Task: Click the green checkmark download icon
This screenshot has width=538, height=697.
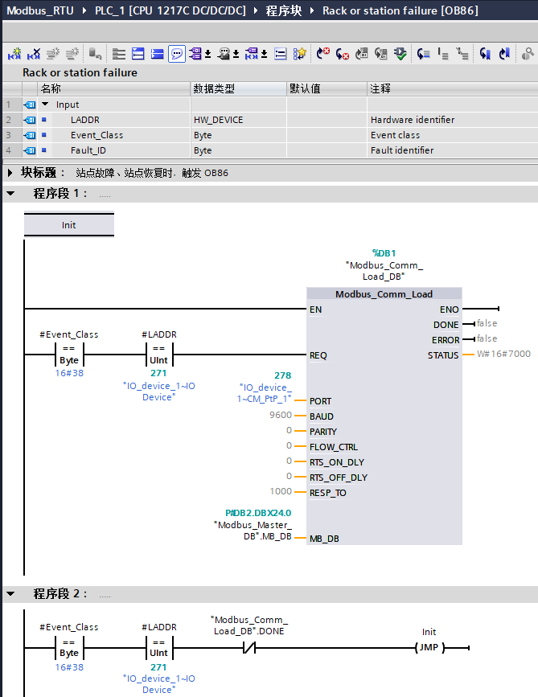Action: tap(400, 54)
